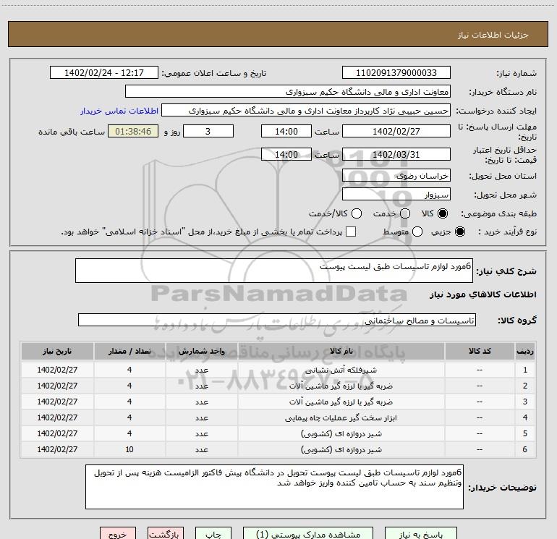Select the متوسط purchase type radio
This screenshot has height=539, width=557.
pos(417,232)
